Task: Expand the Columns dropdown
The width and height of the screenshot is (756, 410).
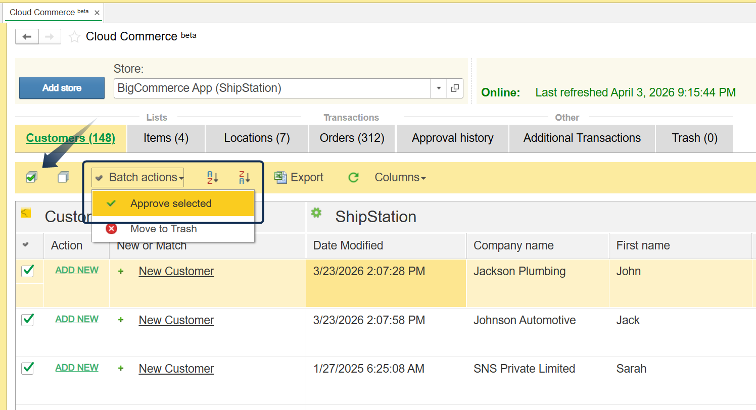Action: (x=400, y=177)
